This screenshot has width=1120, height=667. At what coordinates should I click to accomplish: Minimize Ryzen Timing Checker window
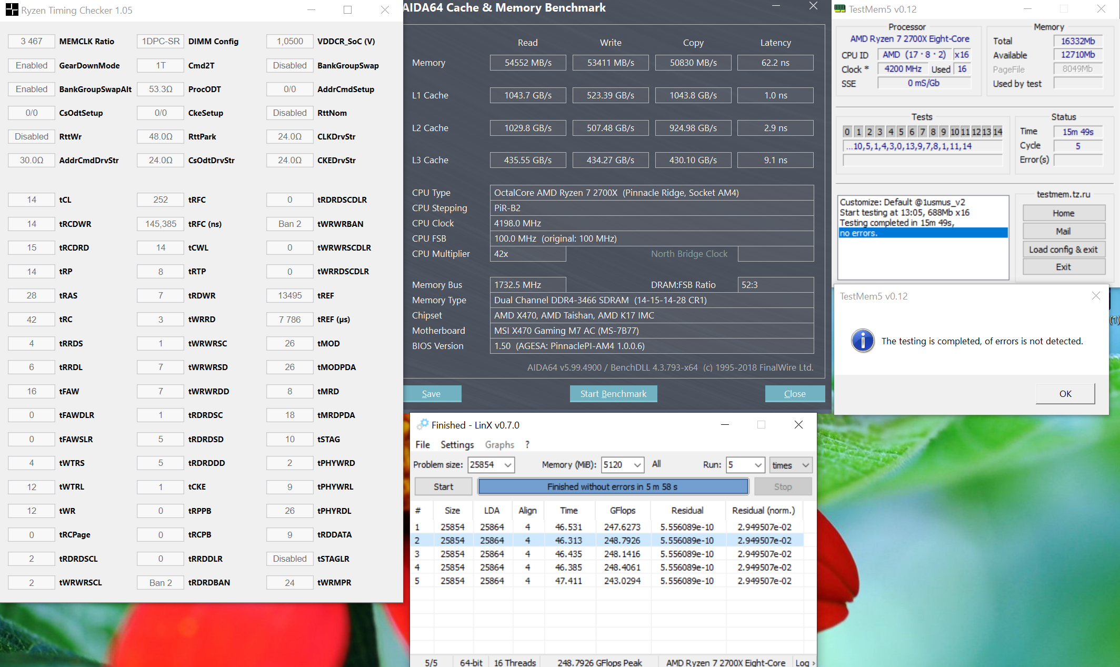coord(311,10)
